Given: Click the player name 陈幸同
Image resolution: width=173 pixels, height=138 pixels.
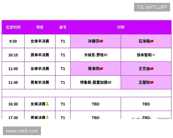Looking at the screenshot, I should click(x=94, y=69).
